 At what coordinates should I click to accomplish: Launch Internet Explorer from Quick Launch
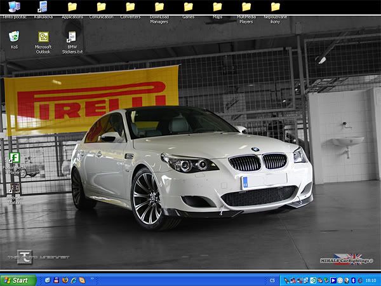[x=74, y=280]
